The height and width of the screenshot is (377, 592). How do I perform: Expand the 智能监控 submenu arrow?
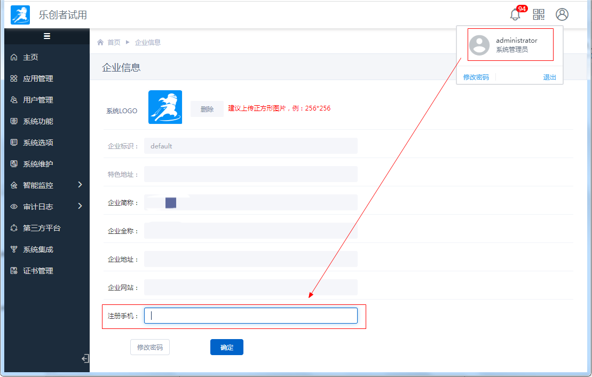point(80,185)
